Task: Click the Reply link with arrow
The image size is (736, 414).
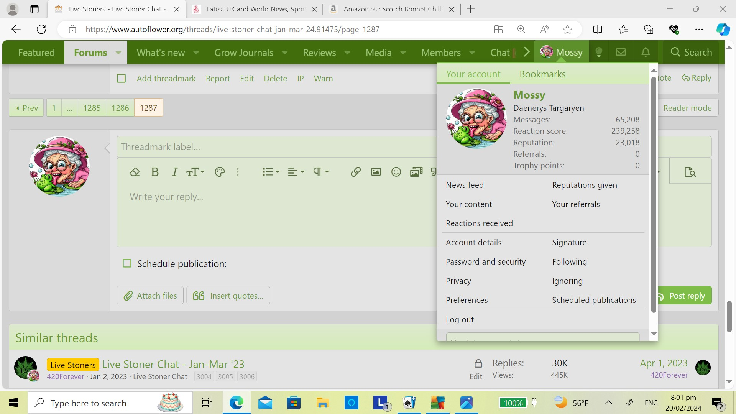Action: (696, 78)
